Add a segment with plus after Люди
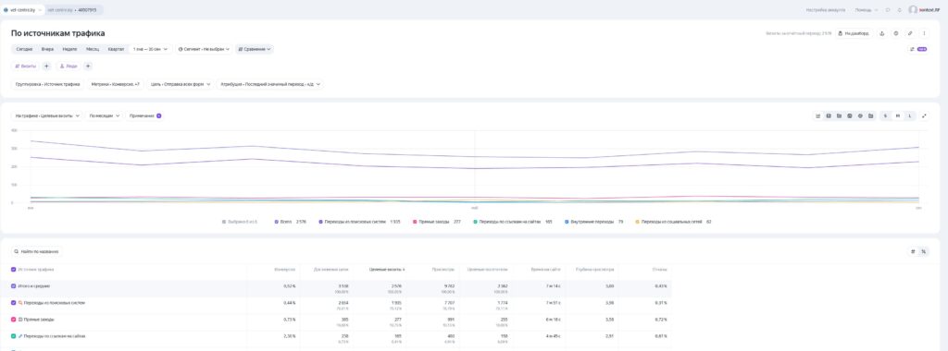The width and height of the screenshot is (948, 351). (x=88, y=67)
